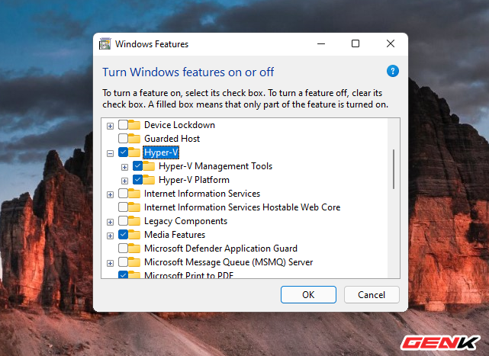489x356 pixels.
Task: Select Microsoft Defender Application Guard label
Action: tap(220, 249)
